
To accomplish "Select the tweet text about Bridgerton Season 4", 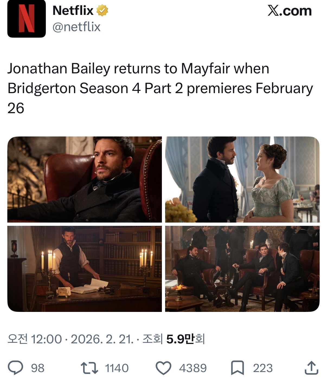I will [160, 88].
